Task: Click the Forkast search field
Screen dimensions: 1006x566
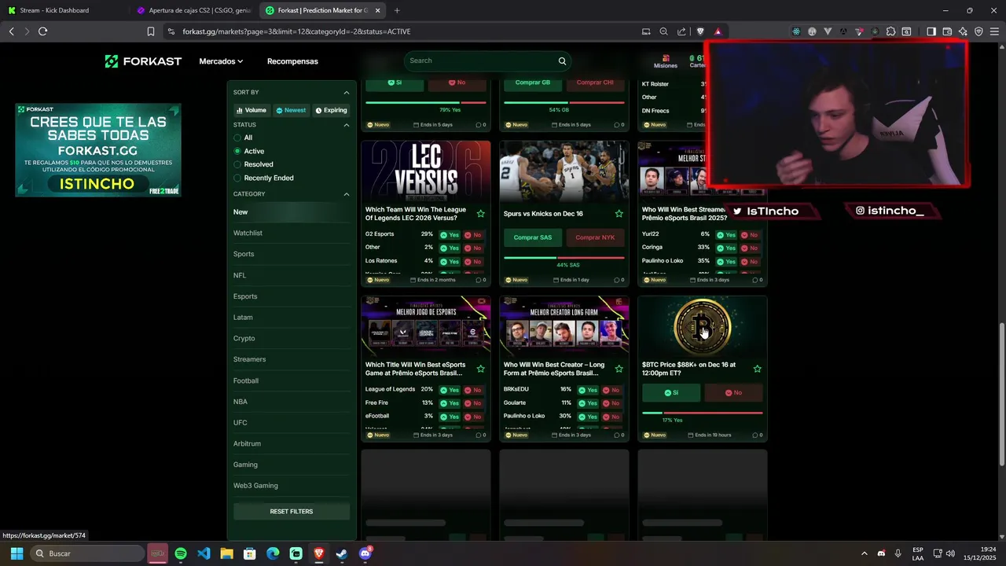Action: tap(487, 61)
